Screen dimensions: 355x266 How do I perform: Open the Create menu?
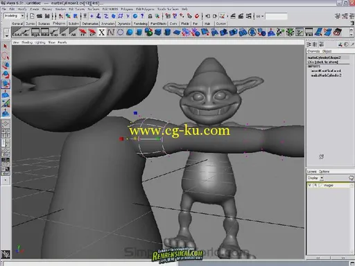pyautogui.click(x=35, y=9)
